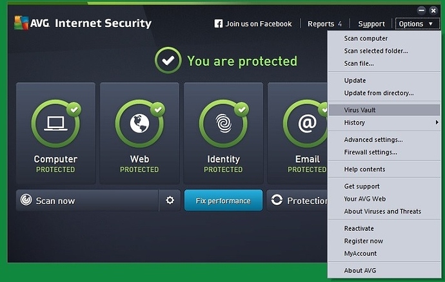Click the Protection refresh arrows icon

277,200
